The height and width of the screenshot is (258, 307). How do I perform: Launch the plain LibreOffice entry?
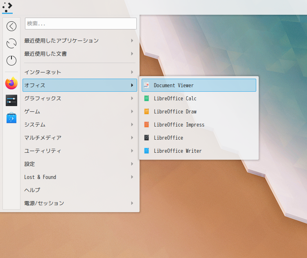click(x=199, y=138)
